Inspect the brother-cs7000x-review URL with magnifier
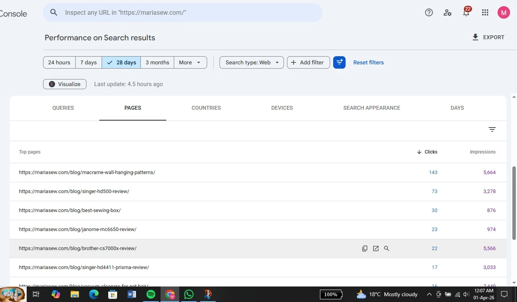Image resolution: width=517 pixels, height=302 pixels. pyautogui.click(x=387, y=249)
